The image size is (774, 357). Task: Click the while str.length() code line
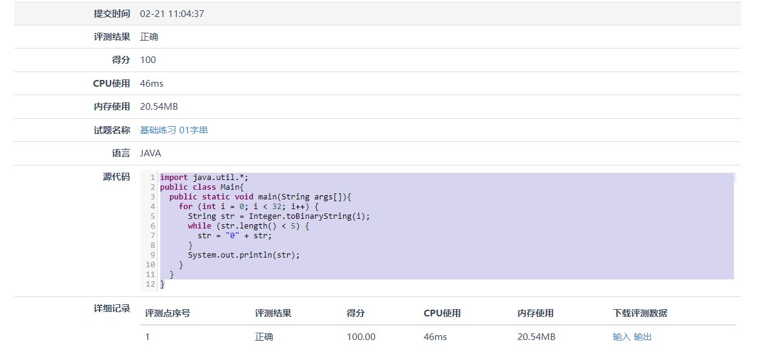(x=248, y=226)
